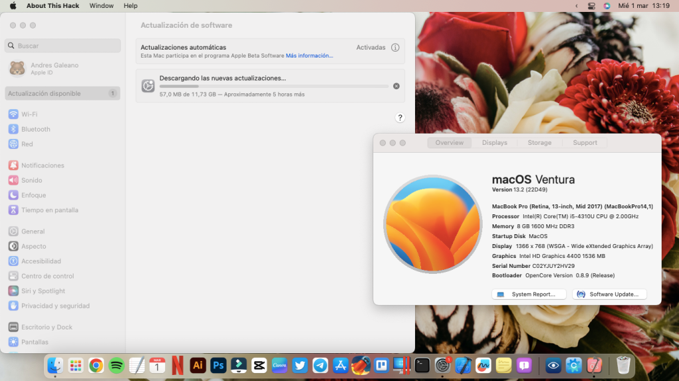
Task: Open the Help menu
Action: pos(131,5)
